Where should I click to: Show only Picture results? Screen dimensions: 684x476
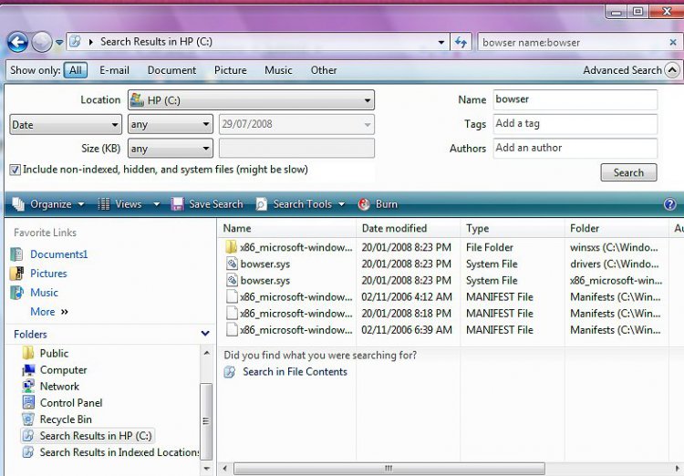pos(231,70)
